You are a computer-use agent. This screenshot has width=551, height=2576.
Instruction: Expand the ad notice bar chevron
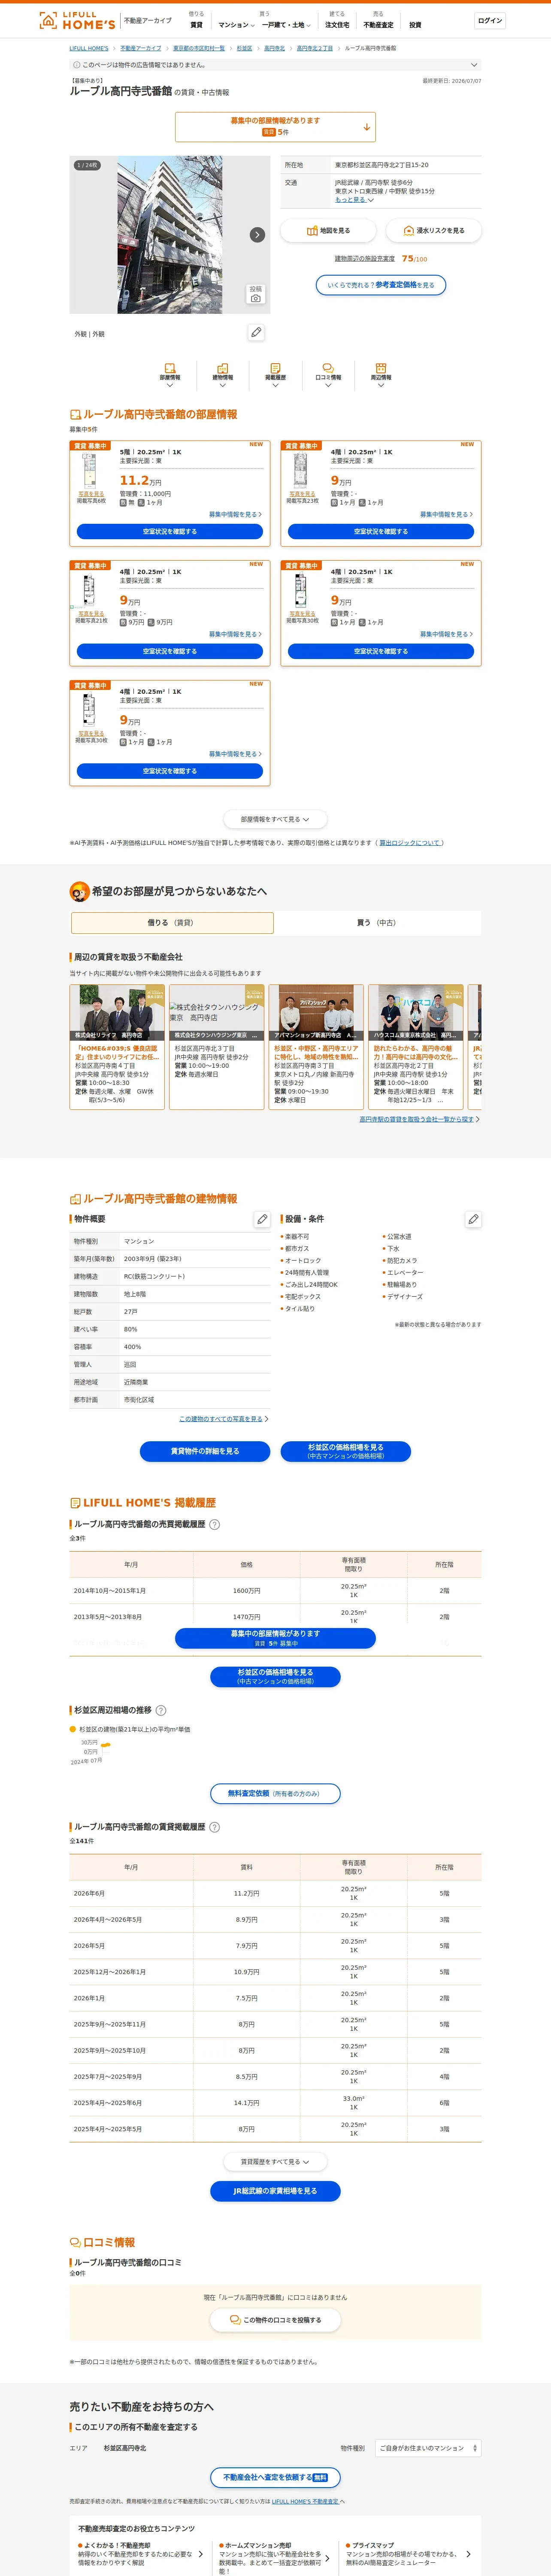(475, 65)
